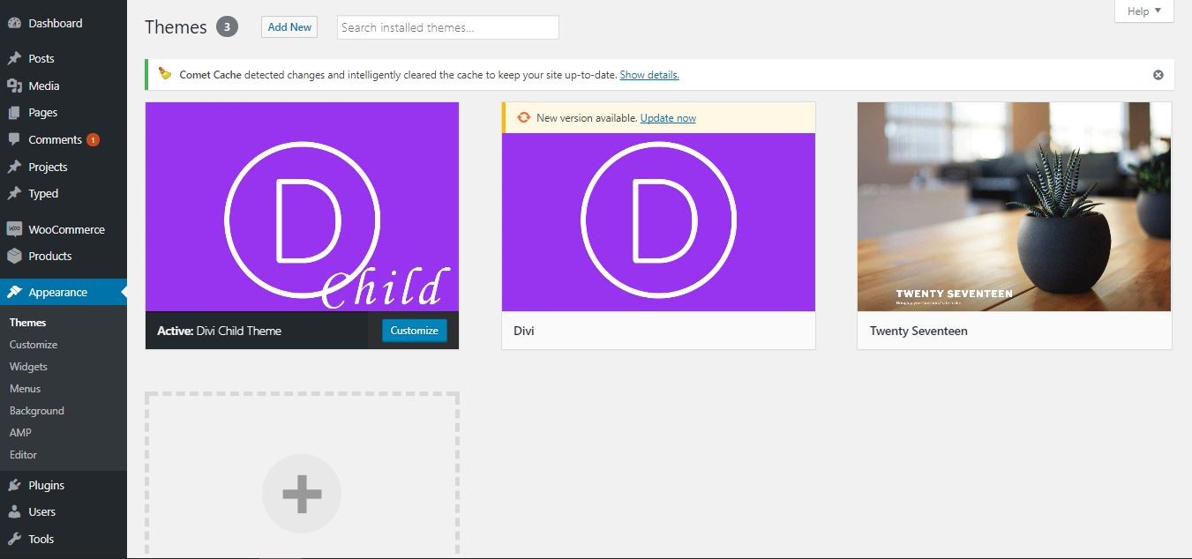Screen dimensions: 1192x559
Task: Select the Divi theme thumbnail
Action: [x=658, y=222]
